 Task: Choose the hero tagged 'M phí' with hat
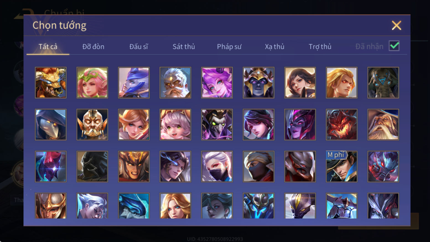(x=342, y=166)
